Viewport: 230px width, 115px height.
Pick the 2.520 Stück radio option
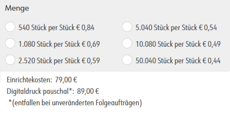click(10, 60)
